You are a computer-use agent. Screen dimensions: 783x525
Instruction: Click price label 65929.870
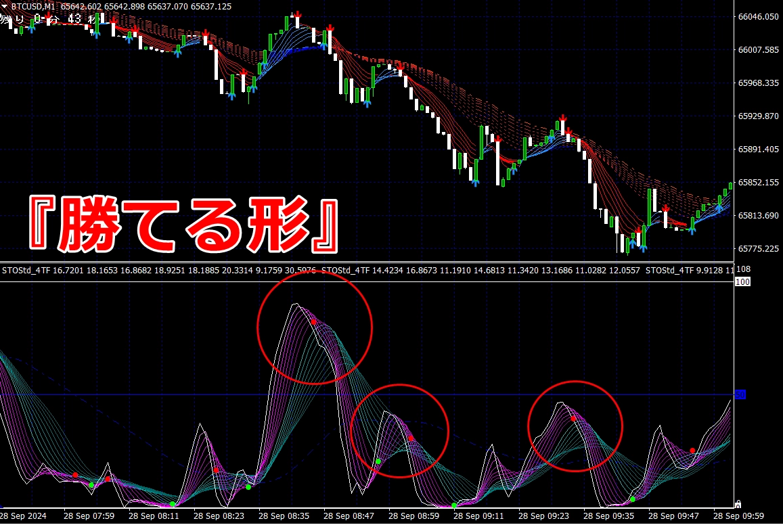(758, 116)
